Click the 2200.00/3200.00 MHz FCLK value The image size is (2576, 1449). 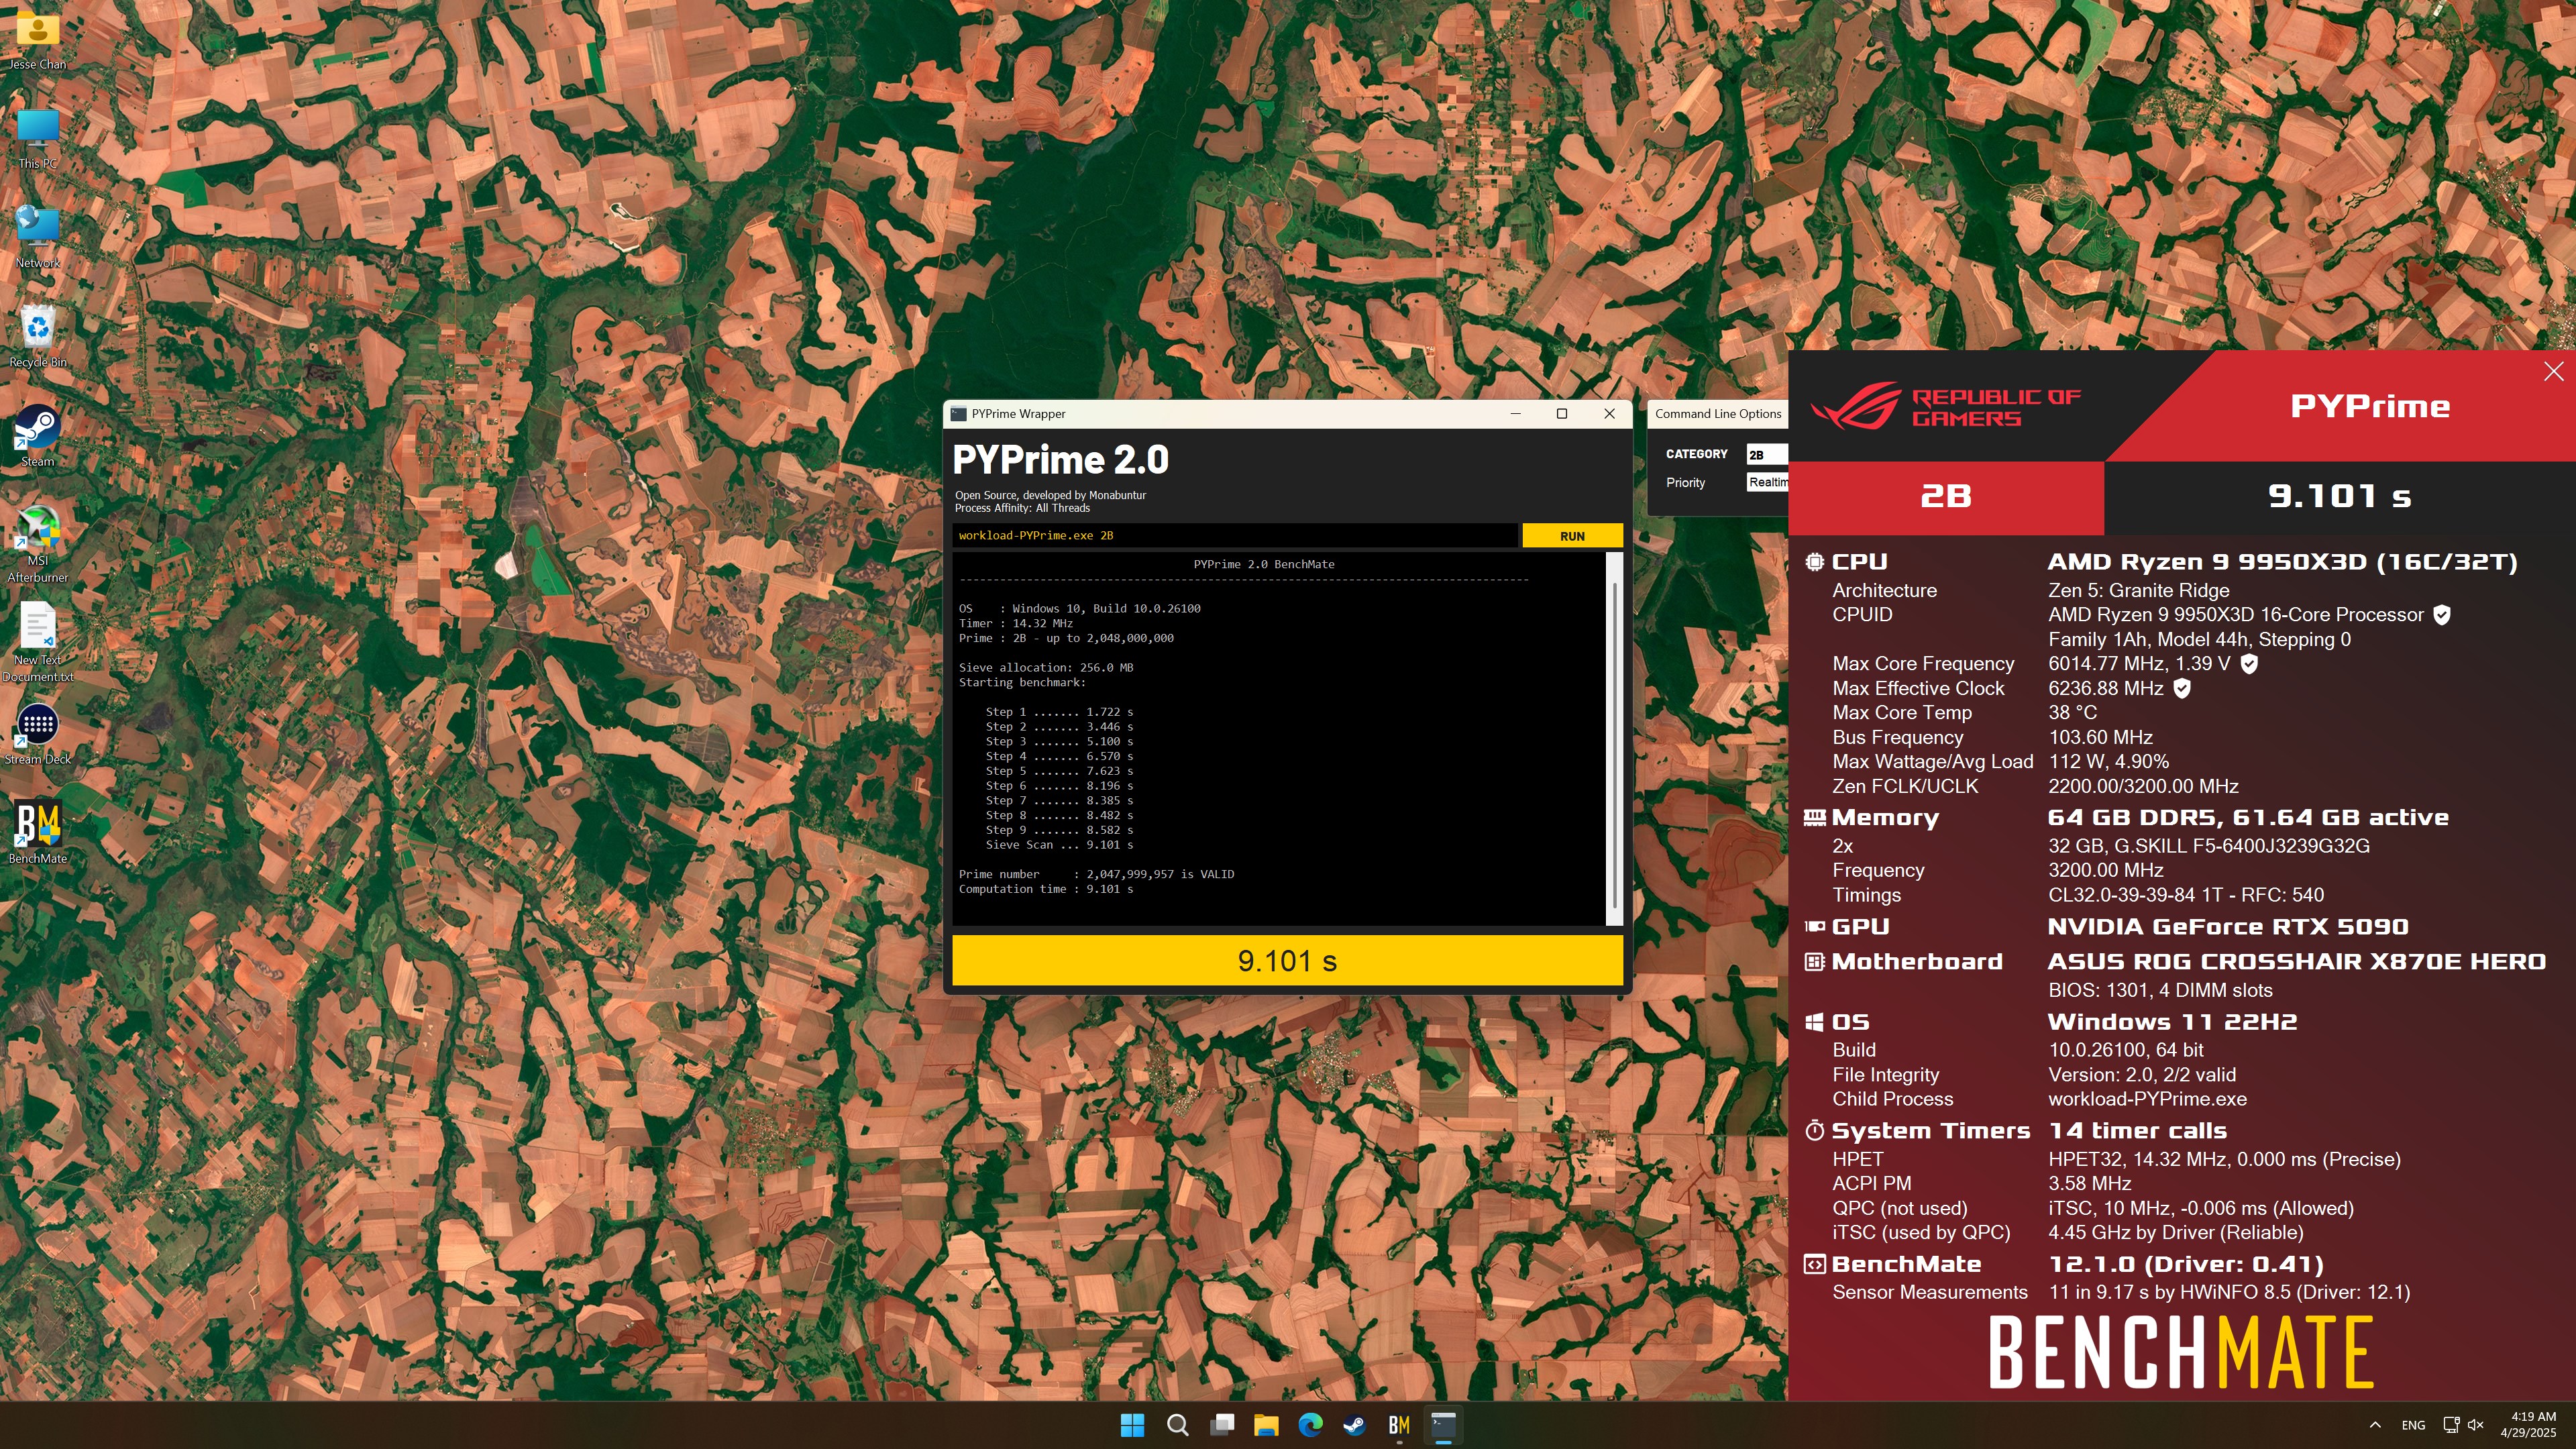tap(2143, 787)
